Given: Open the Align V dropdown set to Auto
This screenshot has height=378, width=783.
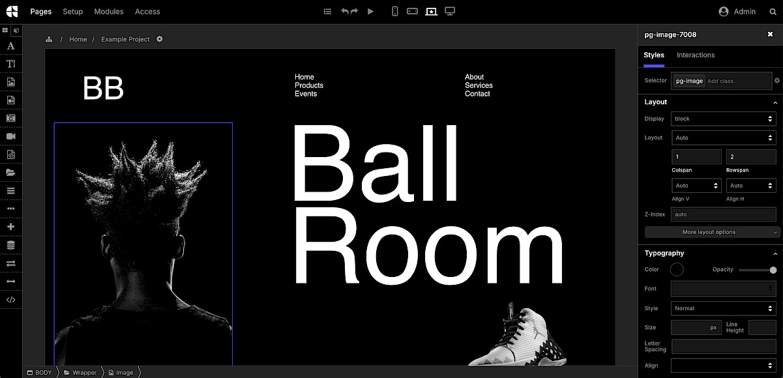Looking at the screenshot, I should pyautogui.click(x=696, y=185).
